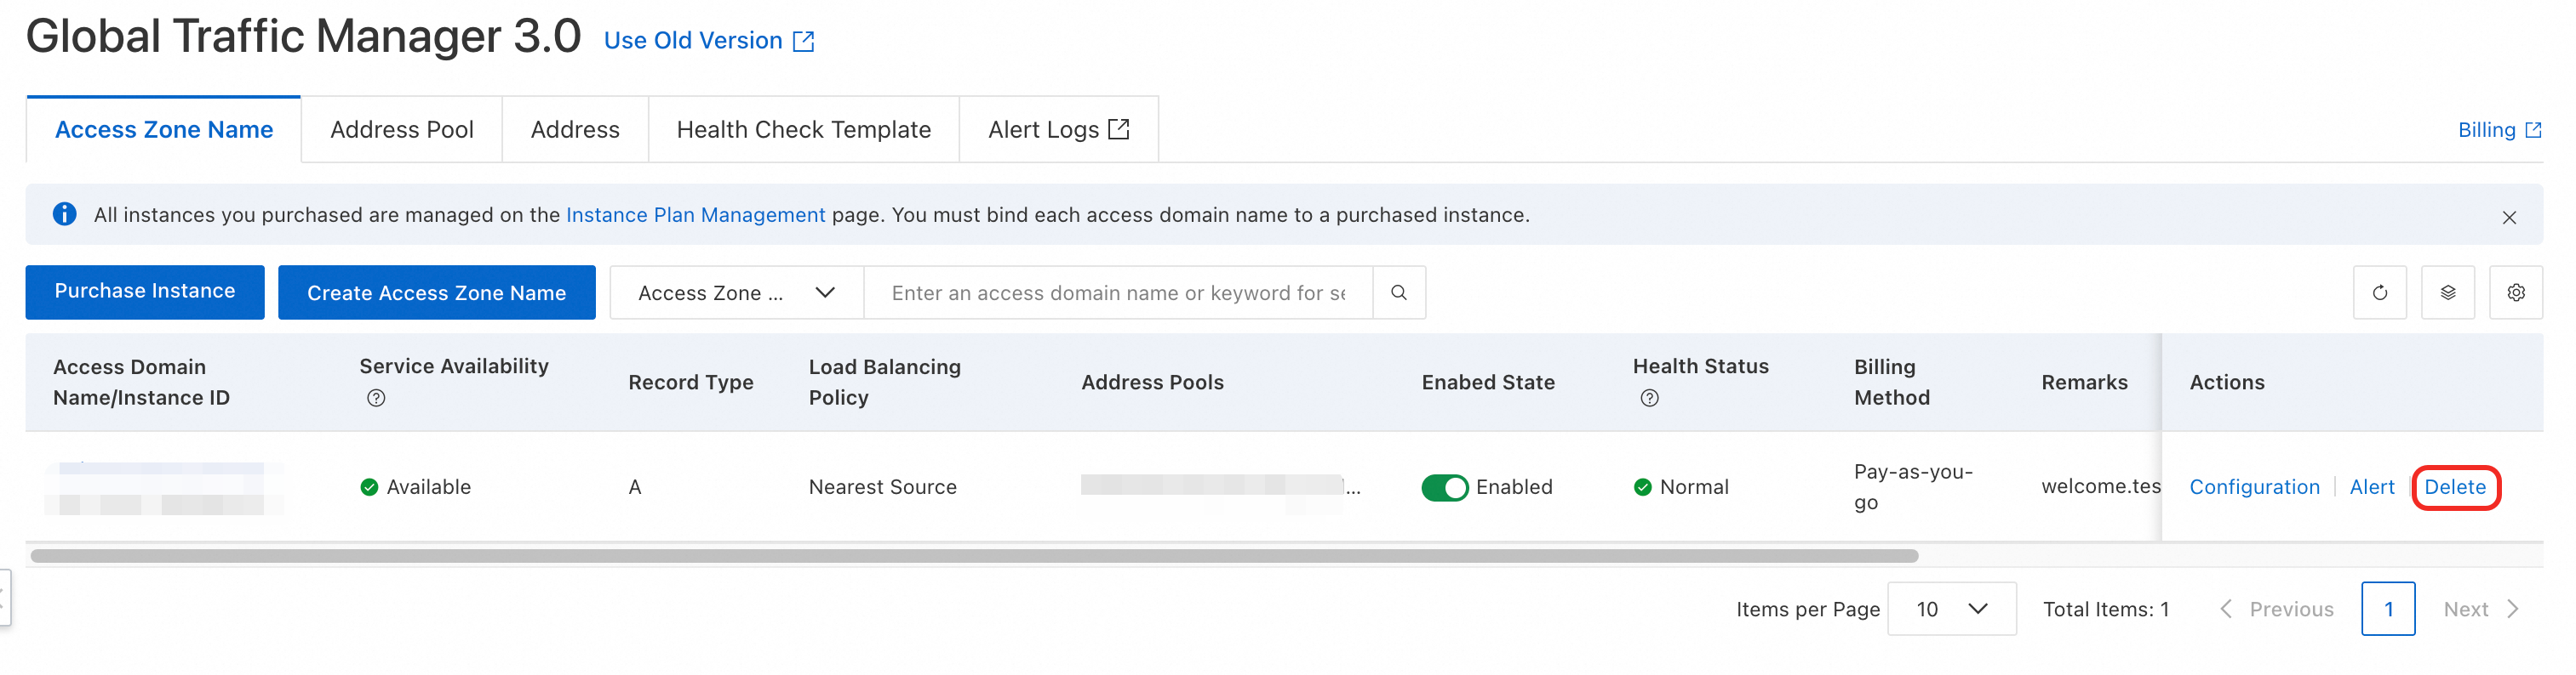
Task: Click the layers stack icon button
Action: [2447, 292]
